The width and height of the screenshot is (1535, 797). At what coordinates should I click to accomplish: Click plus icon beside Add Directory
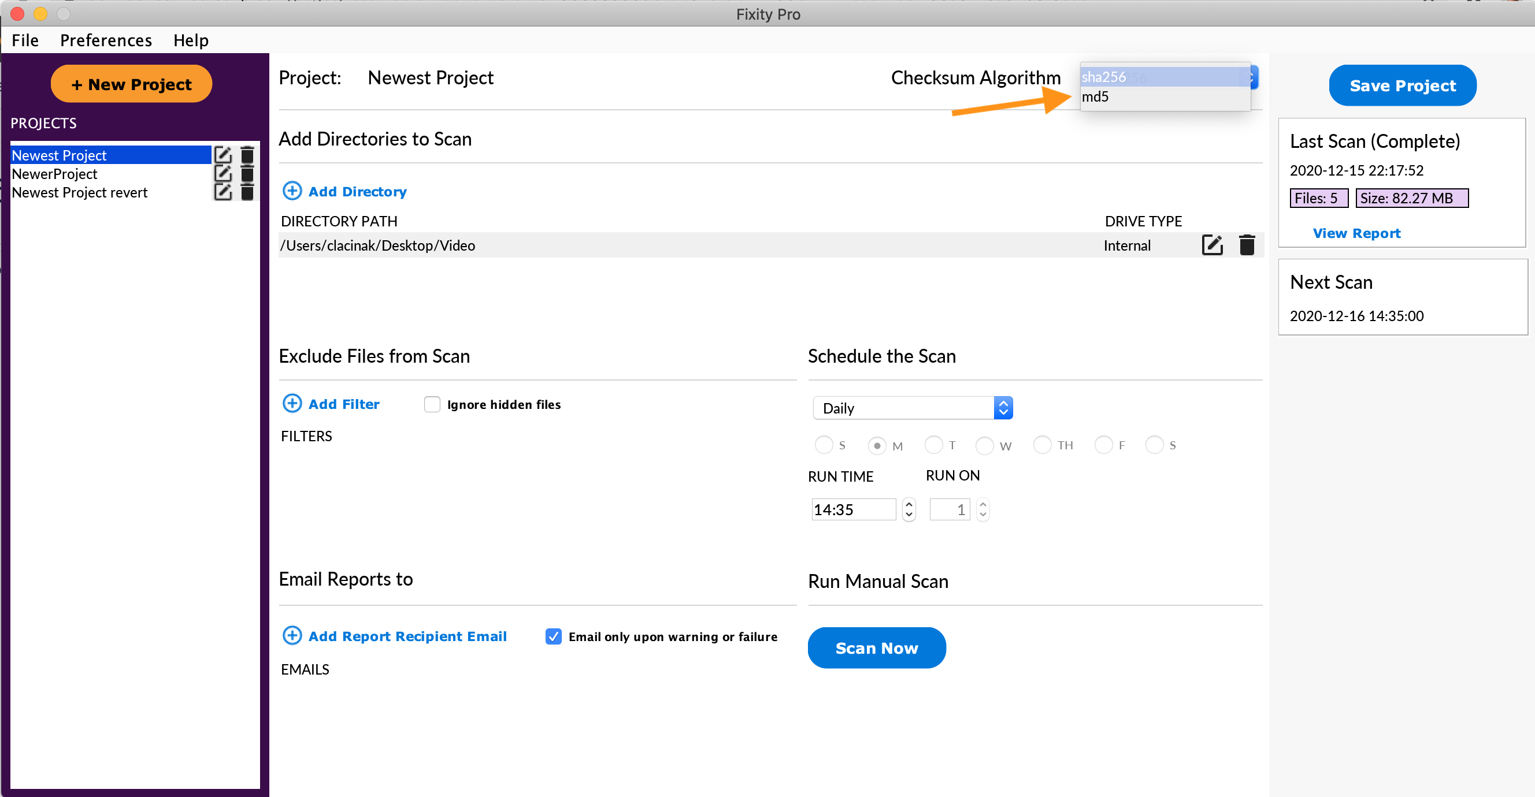[292, 191]
